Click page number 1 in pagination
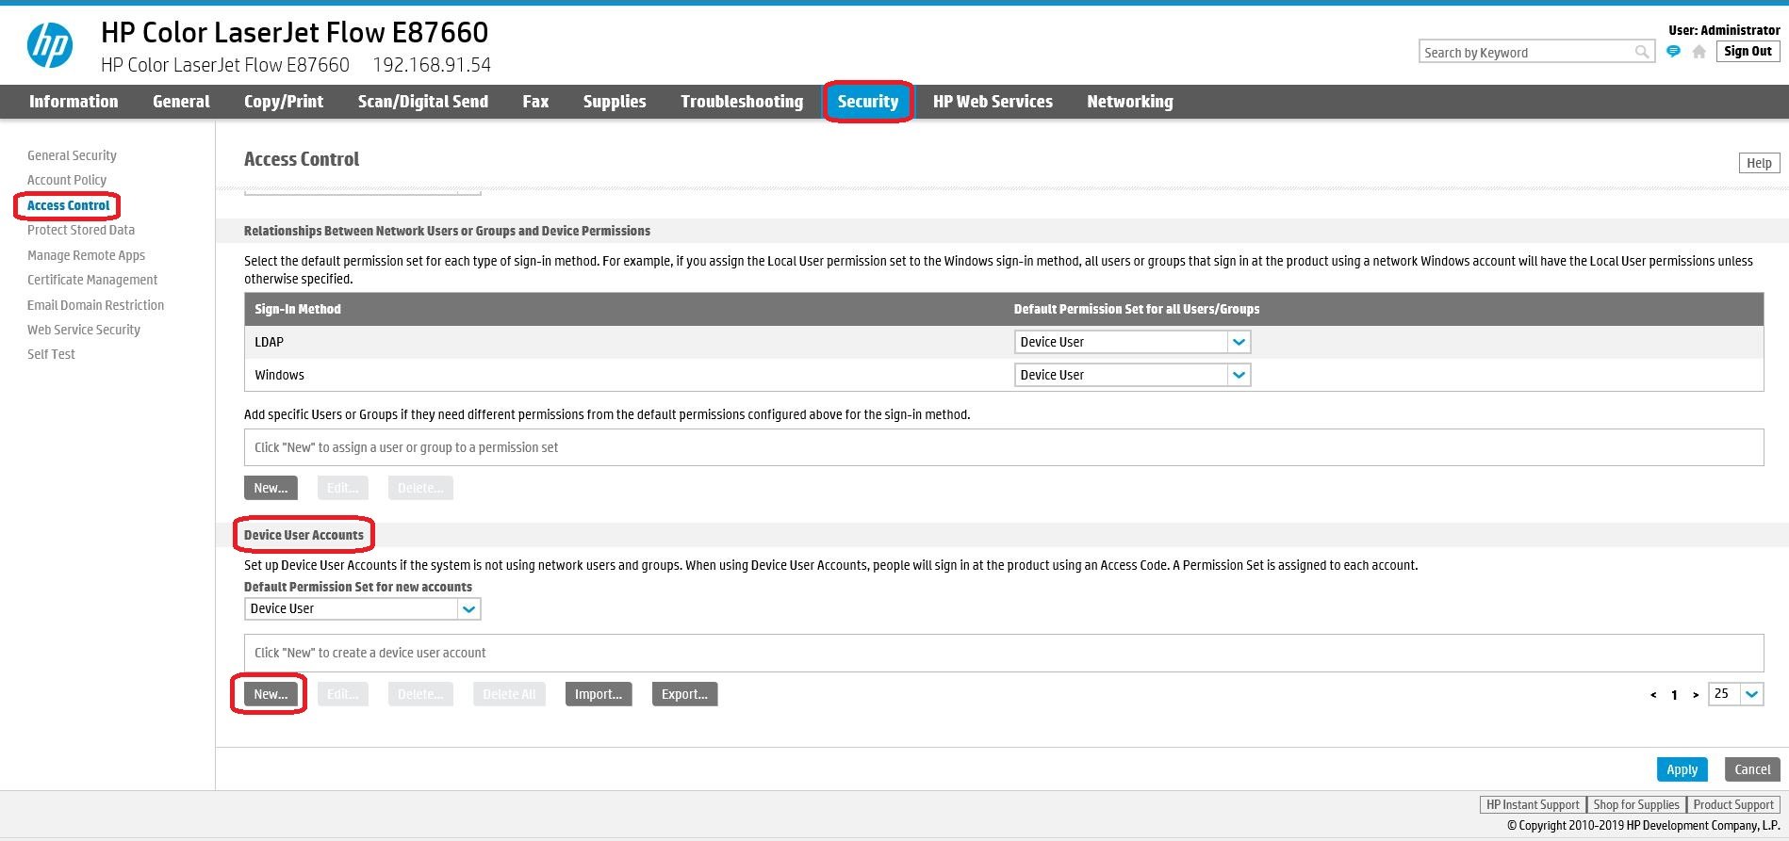This screenshot has width=1789, height=841. coord(1674,695)
